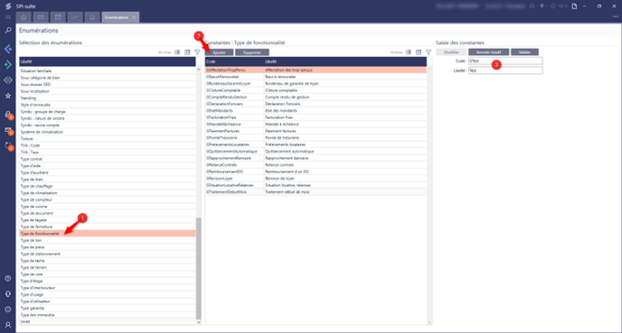Click the export icon above constants table
Image resolution: width=622 pixels, height=333 pixels.
[x=419, y=52]
